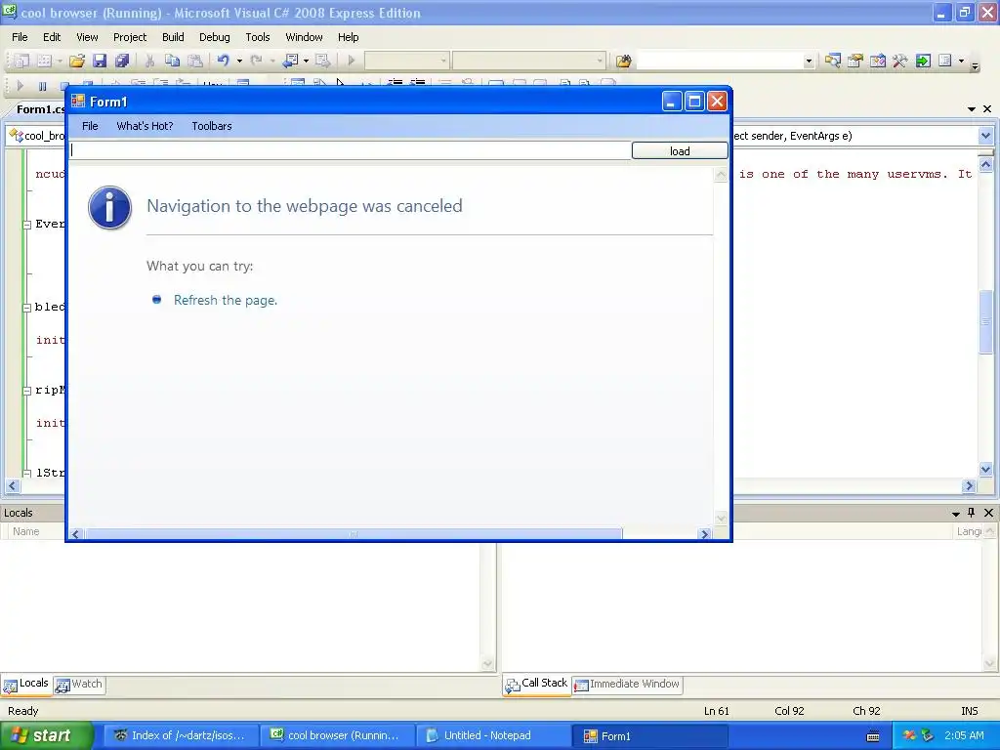Open the Call Stack window position dropdown
The height and width of the screenshot is (750, 1000).
click(x=955, y=514)
